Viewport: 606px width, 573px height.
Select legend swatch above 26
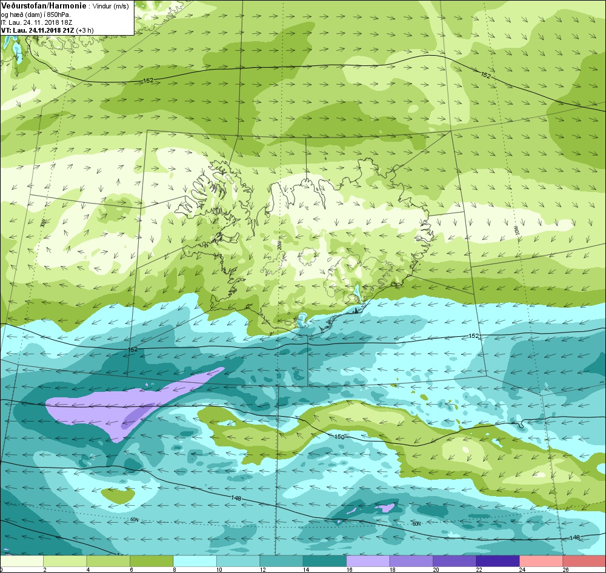(x=584, y=561)
